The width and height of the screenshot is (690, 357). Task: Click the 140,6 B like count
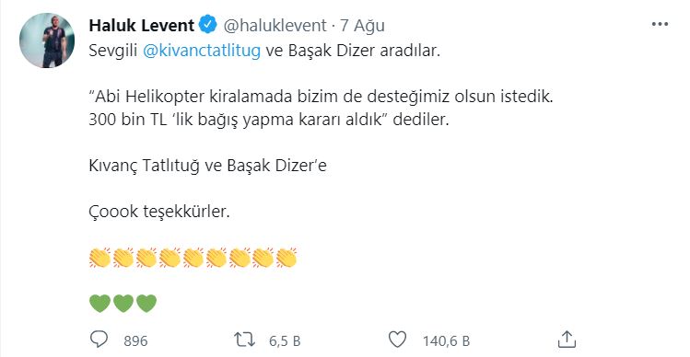tap(446, 340)
